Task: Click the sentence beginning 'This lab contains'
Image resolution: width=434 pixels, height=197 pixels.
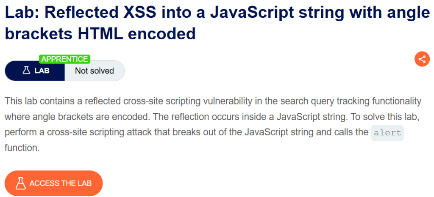Action: (213, 101)
